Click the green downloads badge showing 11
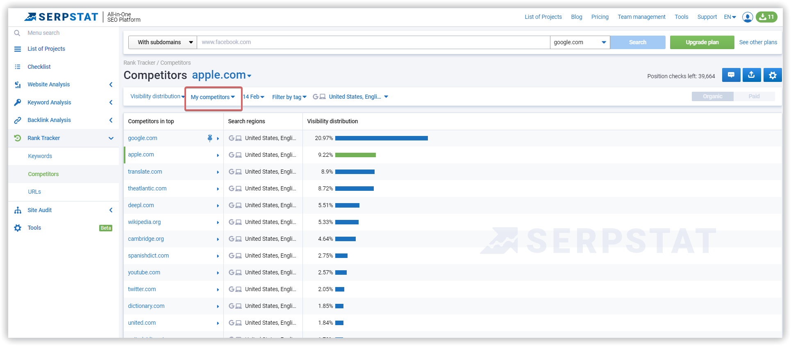 (766, 17)
